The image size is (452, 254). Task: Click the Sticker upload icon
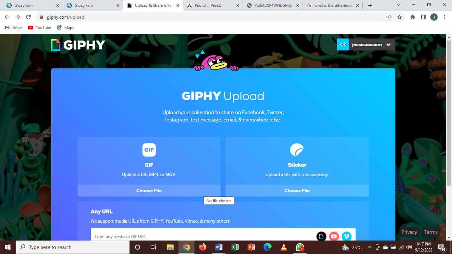point(297,150)
